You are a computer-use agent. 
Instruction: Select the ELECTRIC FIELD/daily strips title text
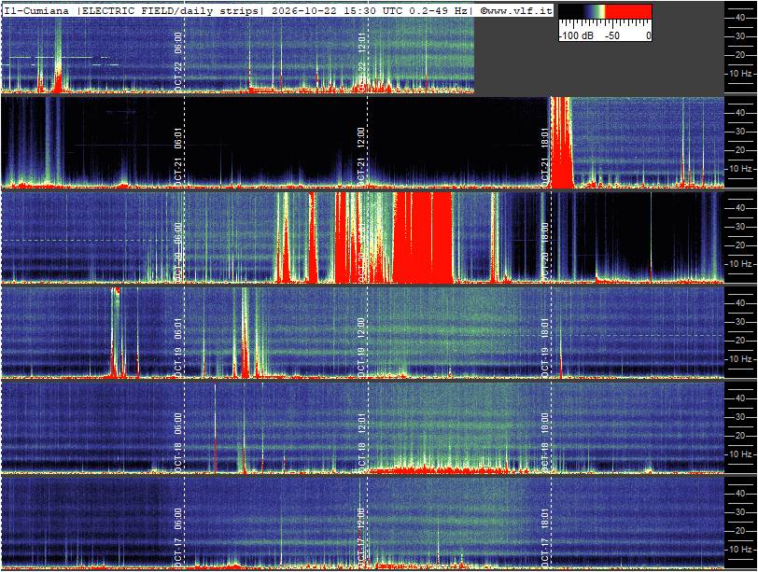click(170, 11)
